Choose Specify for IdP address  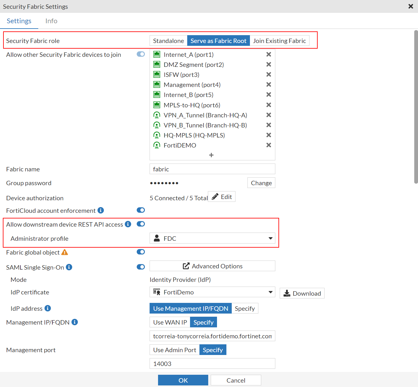pos(245,309)
